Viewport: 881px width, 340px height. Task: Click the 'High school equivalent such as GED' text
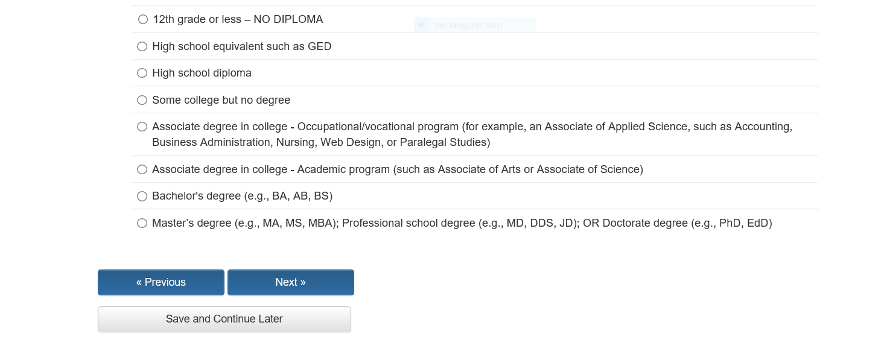[241, 46]
